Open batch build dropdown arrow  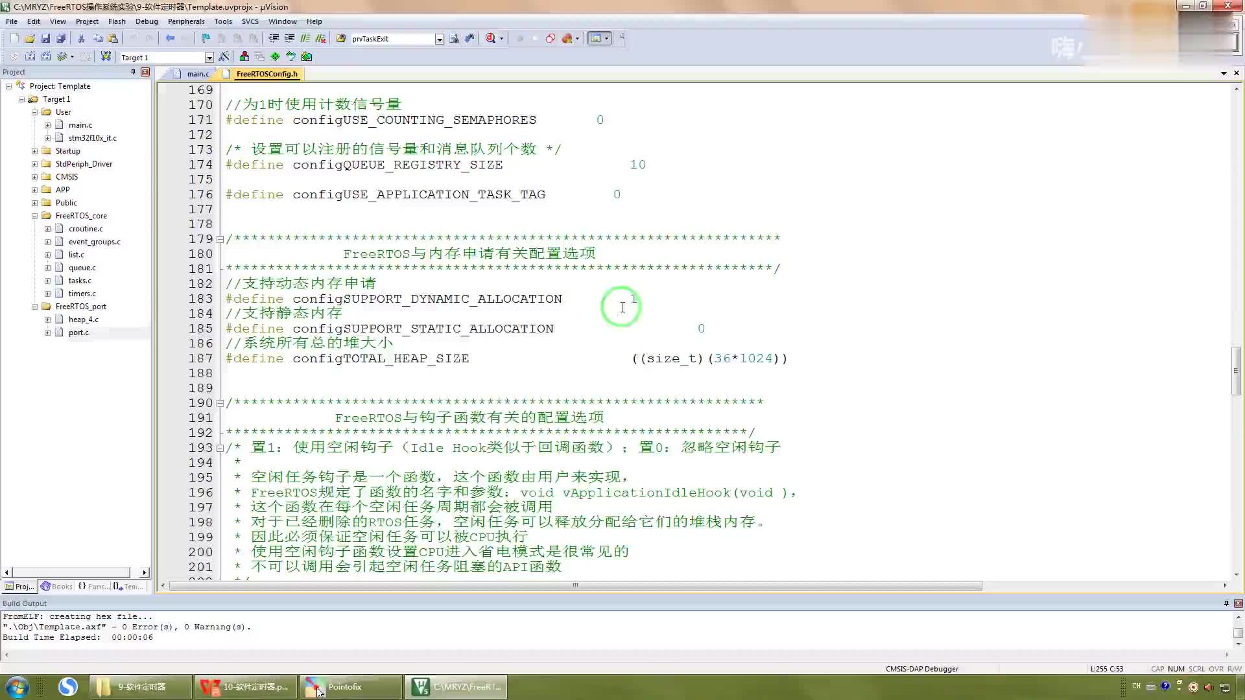[x=72, y=56]
